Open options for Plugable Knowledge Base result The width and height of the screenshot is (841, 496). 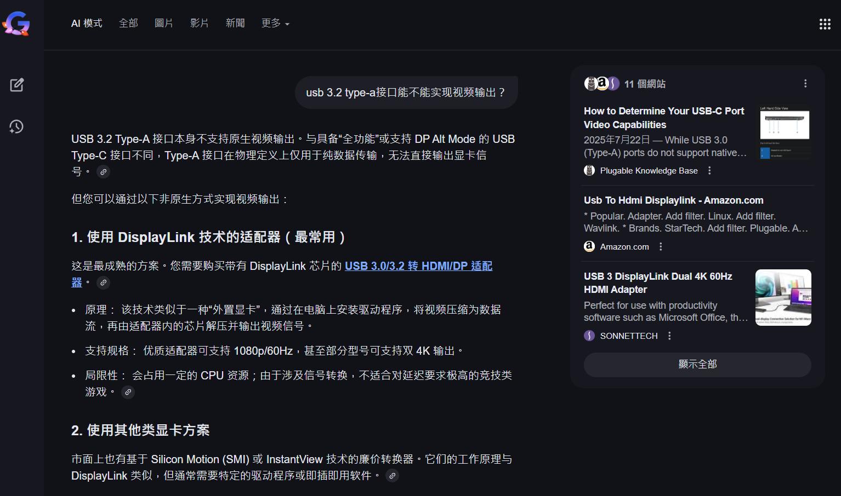pos(709,171)
